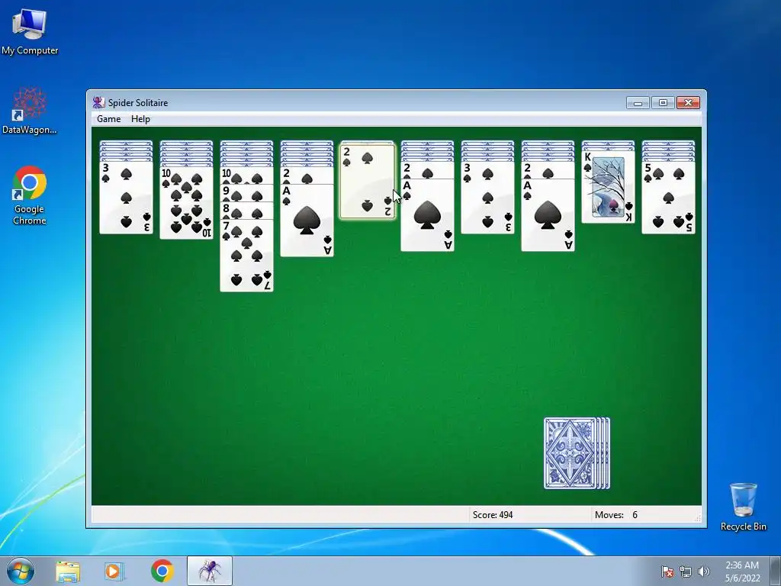The image size is (781, 586).
Task: Click the Score: 494 status text
Action: click(x=493, y=515)
